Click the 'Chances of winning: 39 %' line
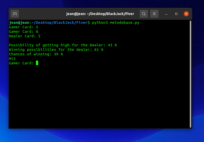The height and width of the screenshot is (142, 204). [36, 54]
